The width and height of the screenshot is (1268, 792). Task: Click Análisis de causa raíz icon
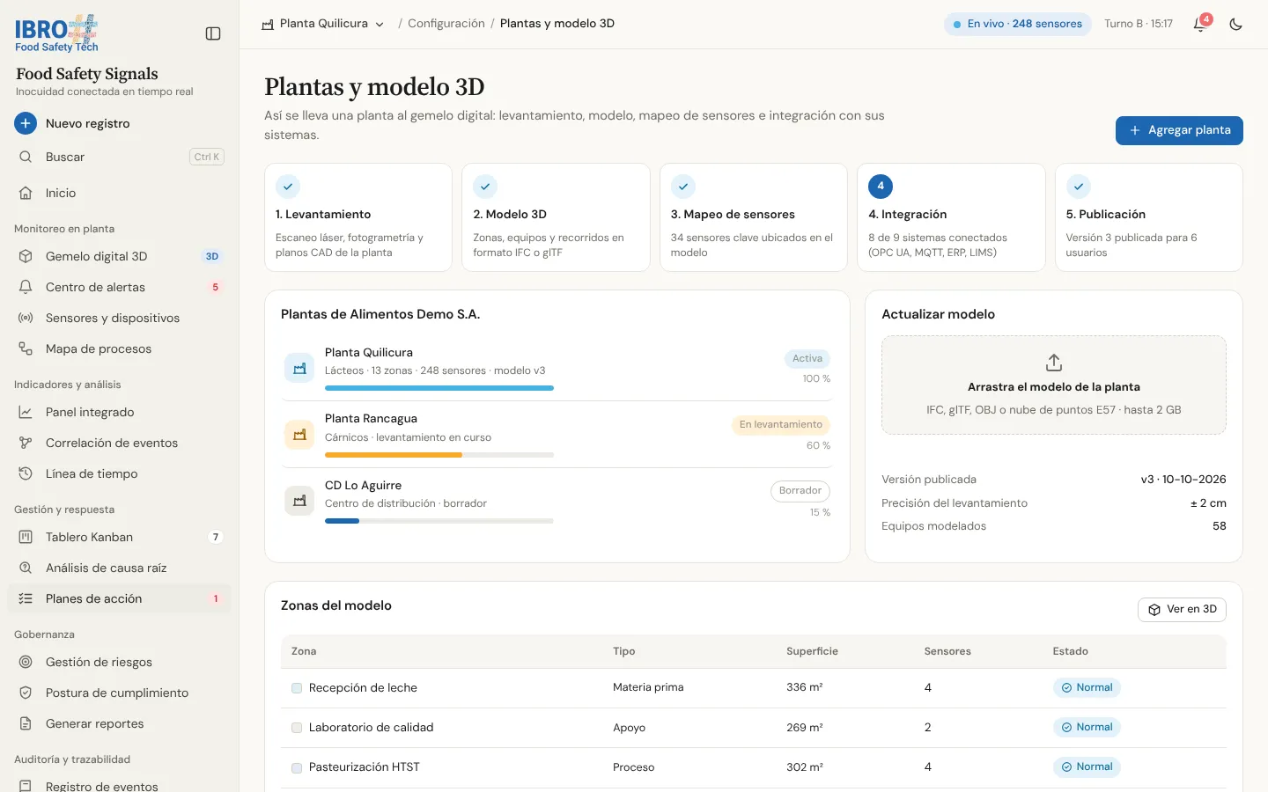pyautogui.click(x=26, y=568)
